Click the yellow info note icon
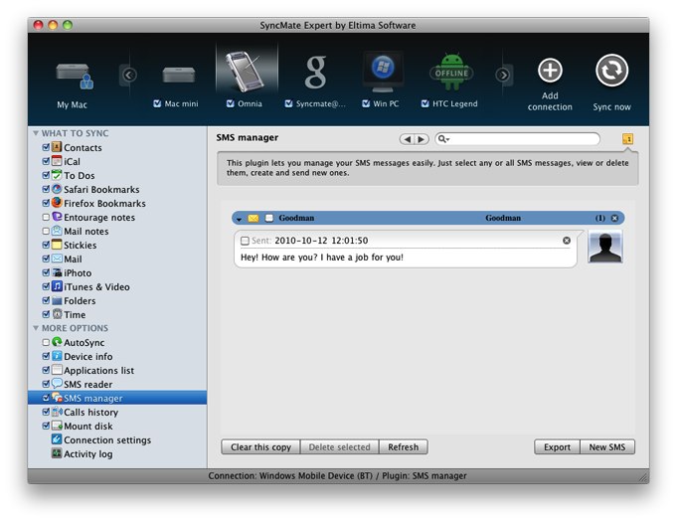677x522 pixels. tap(627, 139)
